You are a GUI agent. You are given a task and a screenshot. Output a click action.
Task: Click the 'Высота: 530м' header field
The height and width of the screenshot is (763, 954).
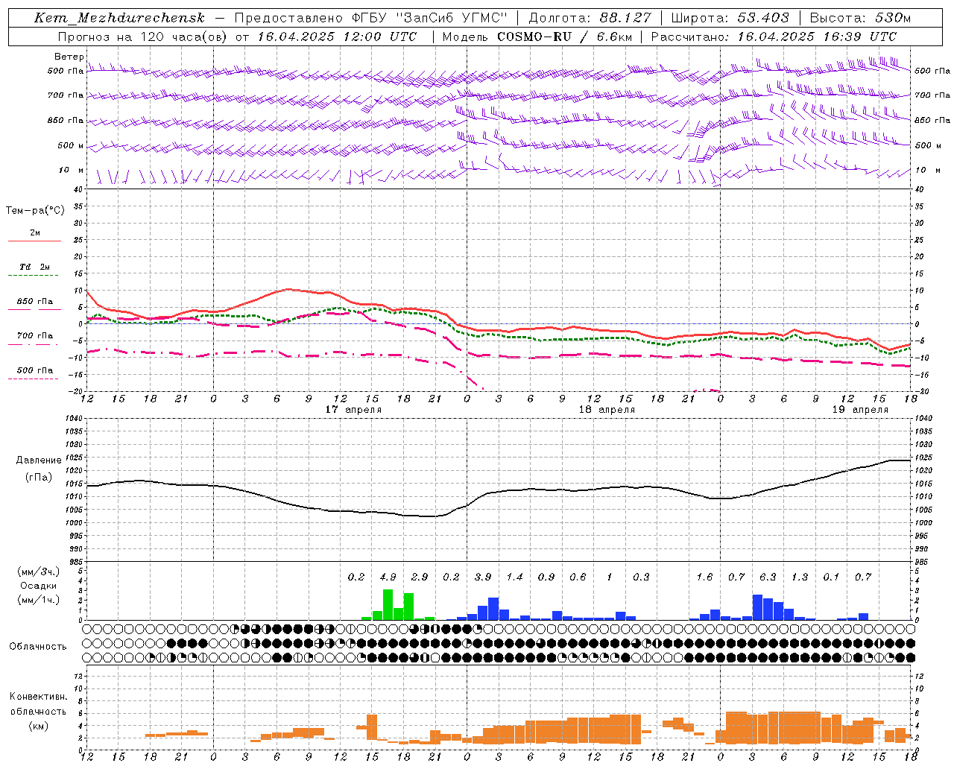click(860, 18)
